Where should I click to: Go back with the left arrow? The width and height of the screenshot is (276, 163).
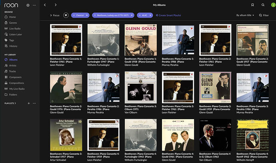point(45,5)
